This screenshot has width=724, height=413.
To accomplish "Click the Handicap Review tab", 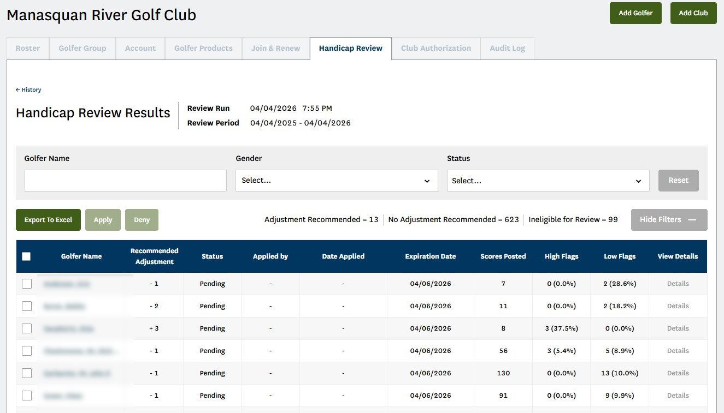I will click(351, 48).
